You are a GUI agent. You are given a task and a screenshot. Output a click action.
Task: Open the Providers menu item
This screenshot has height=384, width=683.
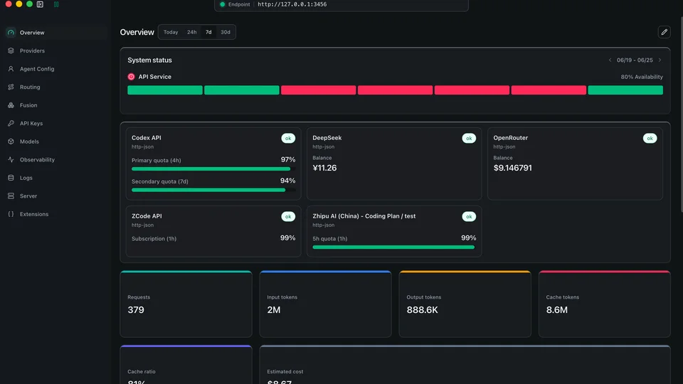click(x=55, y=50)
